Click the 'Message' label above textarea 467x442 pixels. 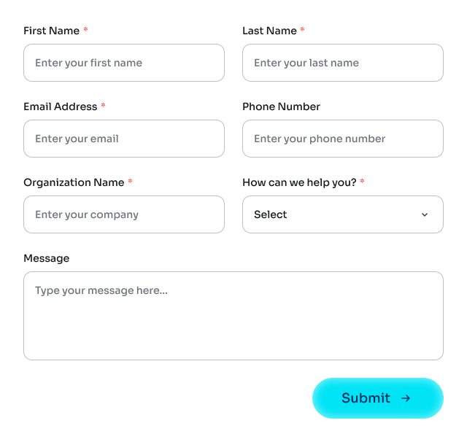[x=46, y=258]
